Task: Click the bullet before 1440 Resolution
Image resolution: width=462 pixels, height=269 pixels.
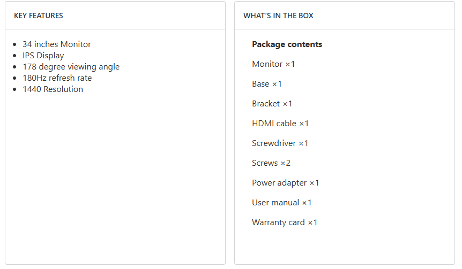Action: click(x=14, y=89)
